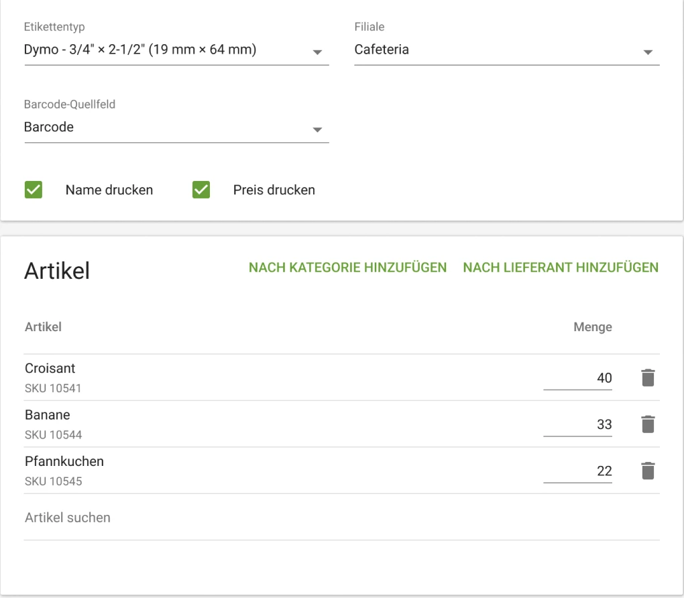
Task: Click the trash icon for Pfannkuchen
Action: click(647, 471)
